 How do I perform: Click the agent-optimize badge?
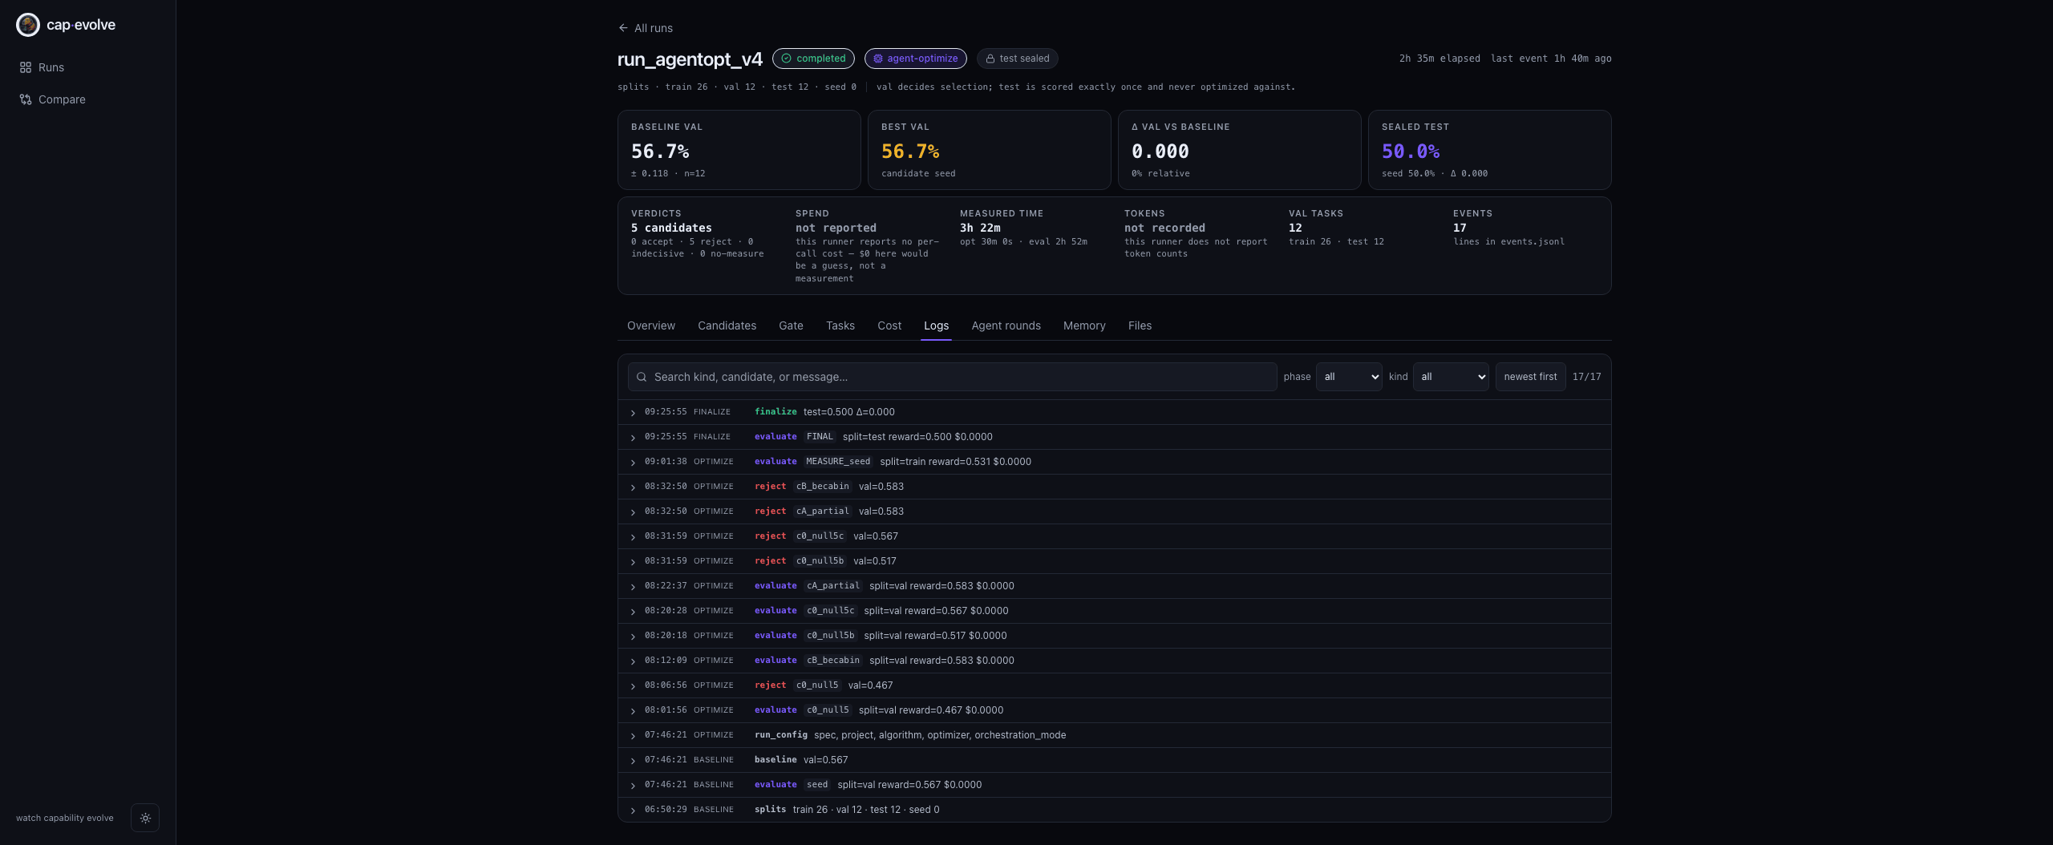[915, 59]
